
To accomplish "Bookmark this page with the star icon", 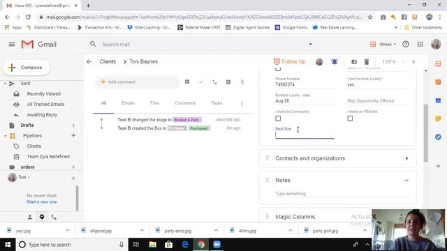I will click(x=370, y=17).
